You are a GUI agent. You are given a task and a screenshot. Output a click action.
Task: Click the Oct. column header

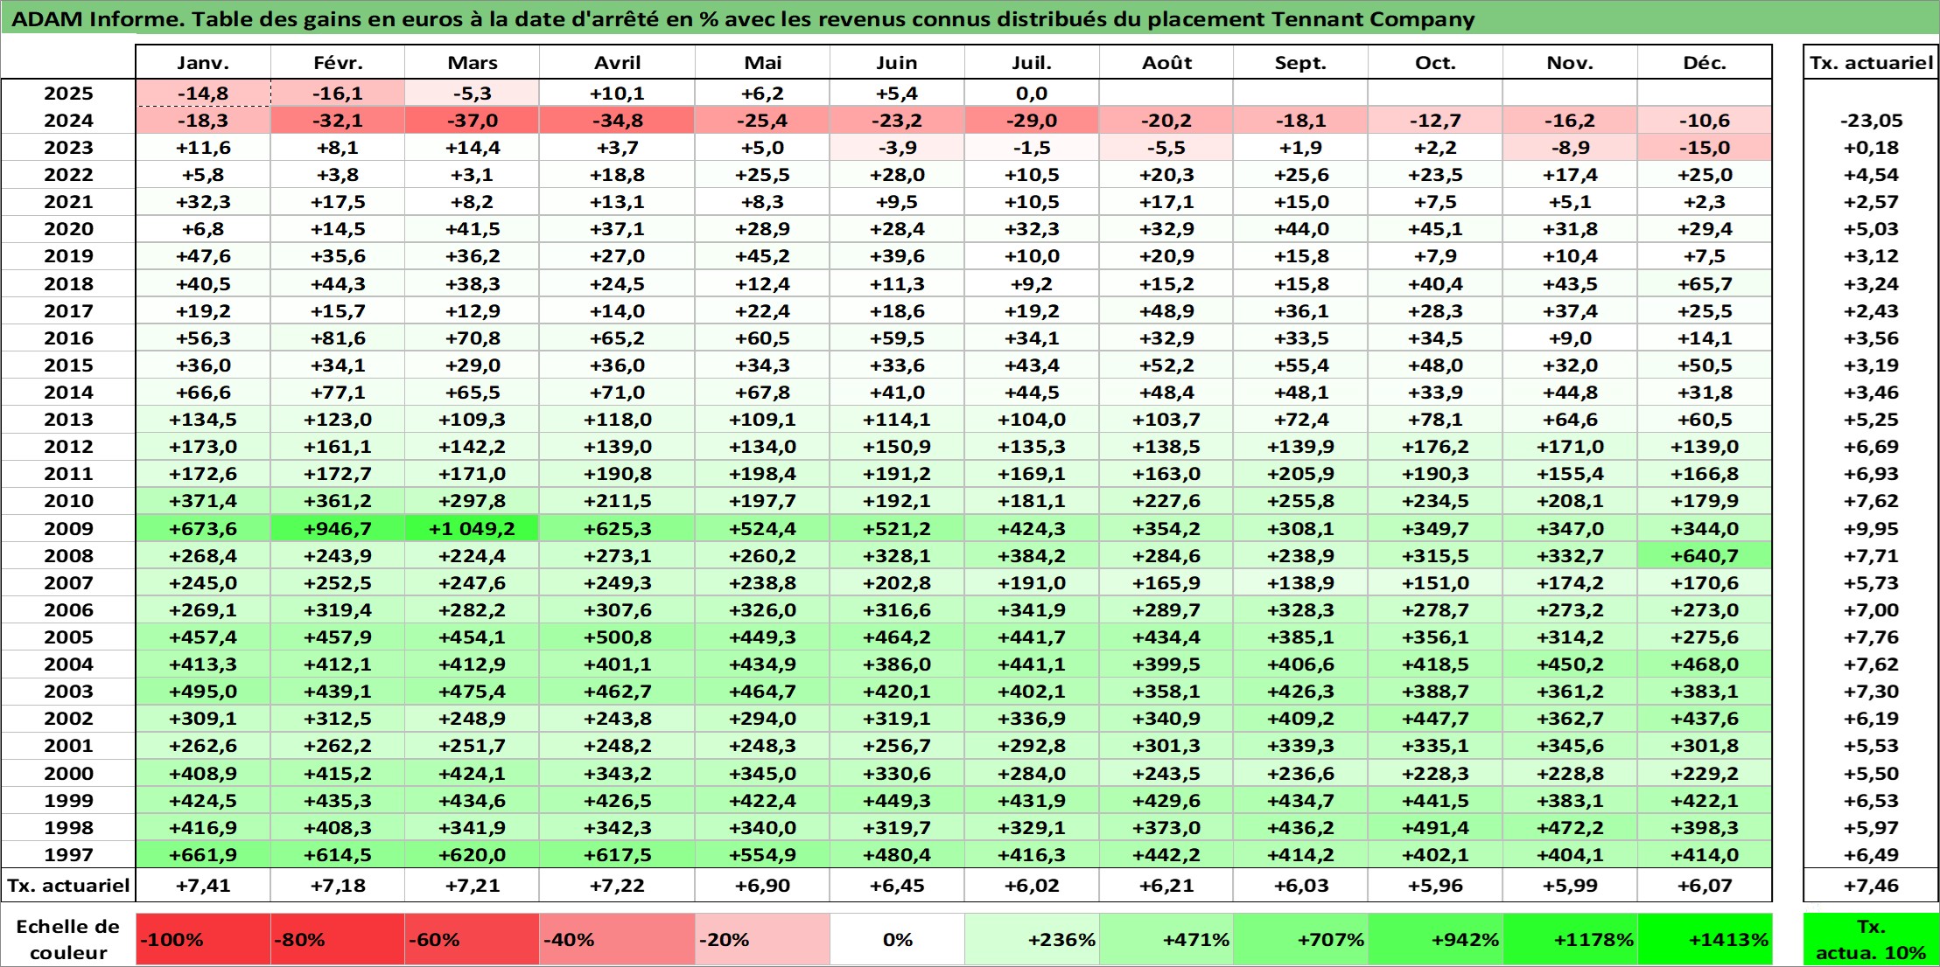pos(1435,62)
